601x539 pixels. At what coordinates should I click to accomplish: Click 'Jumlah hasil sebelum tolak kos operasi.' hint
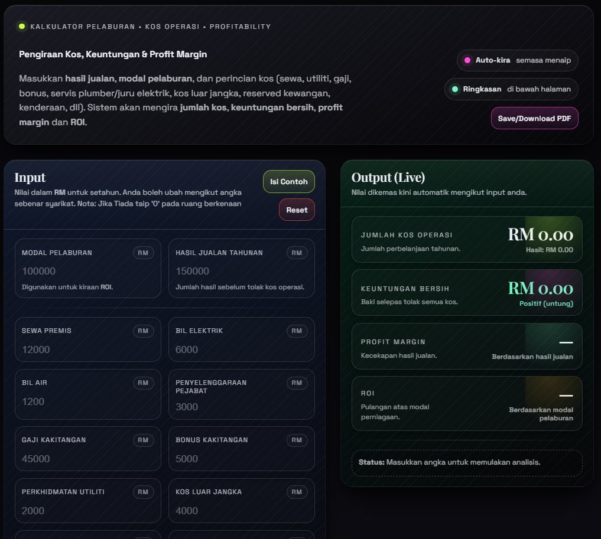coord(240,287)
